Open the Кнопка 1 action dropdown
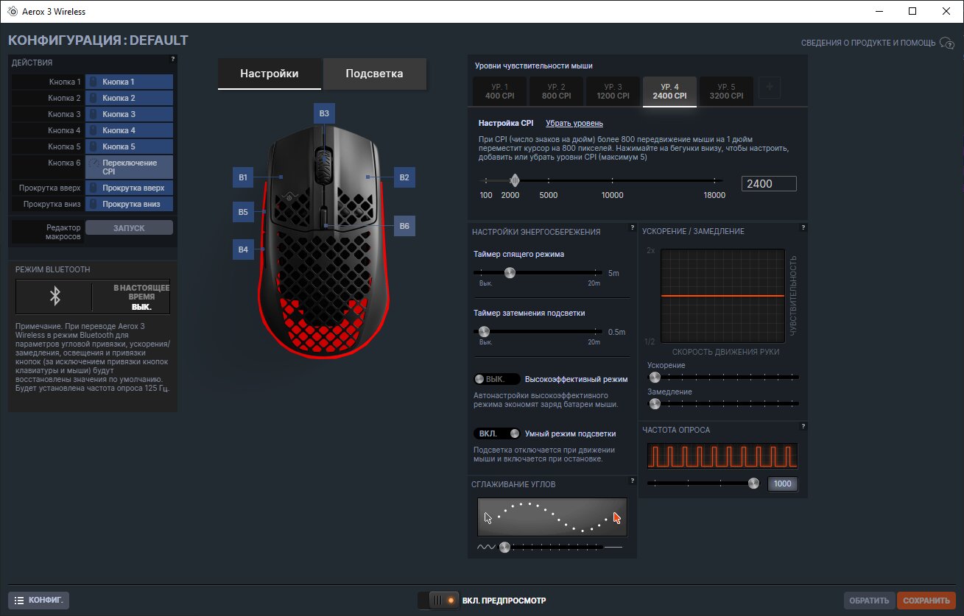 pos(130,82)
